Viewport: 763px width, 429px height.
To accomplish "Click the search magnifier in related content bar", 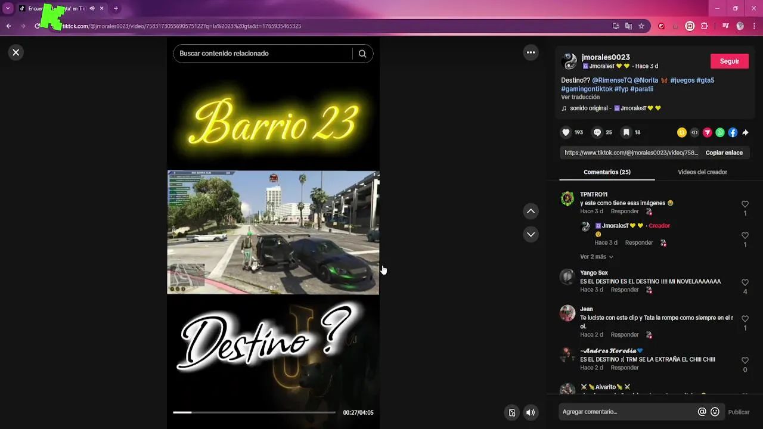I will [362, 54].
